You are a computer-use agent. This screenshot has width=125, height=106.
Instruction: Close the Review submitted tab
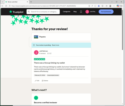pyautogui.click(x=27, y=2)
